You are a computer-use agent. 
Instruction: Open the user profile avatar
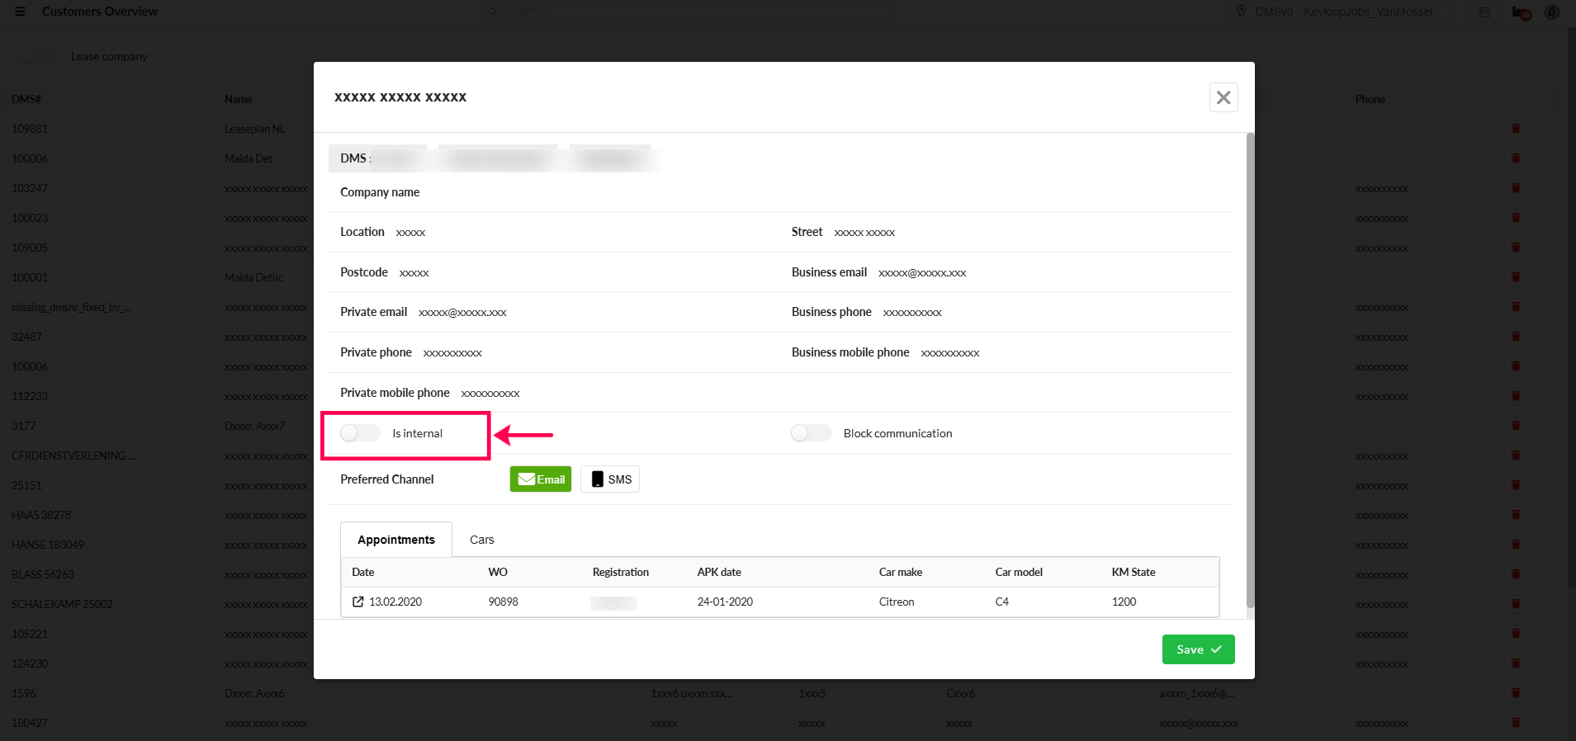click(x=1552, y=12)
